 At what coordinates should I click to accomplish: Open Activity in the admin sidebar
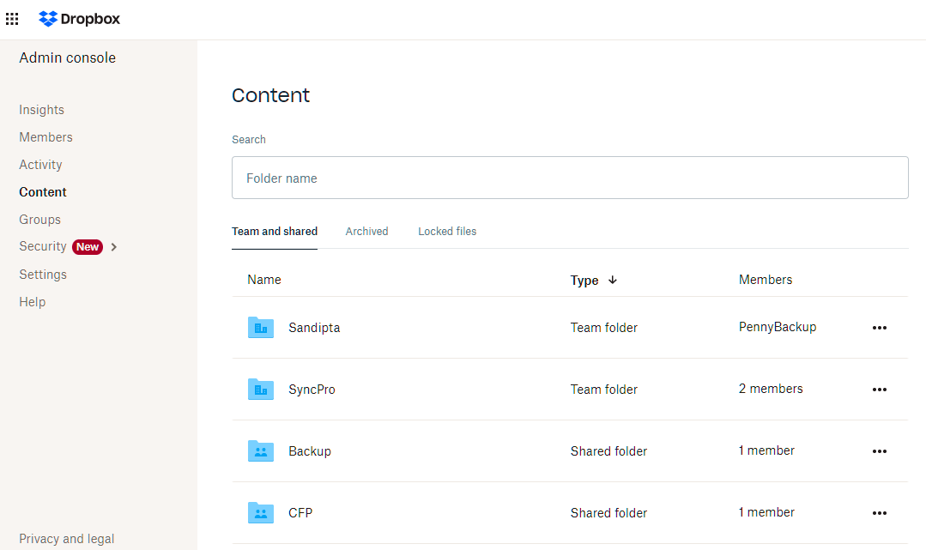(40, 165)
